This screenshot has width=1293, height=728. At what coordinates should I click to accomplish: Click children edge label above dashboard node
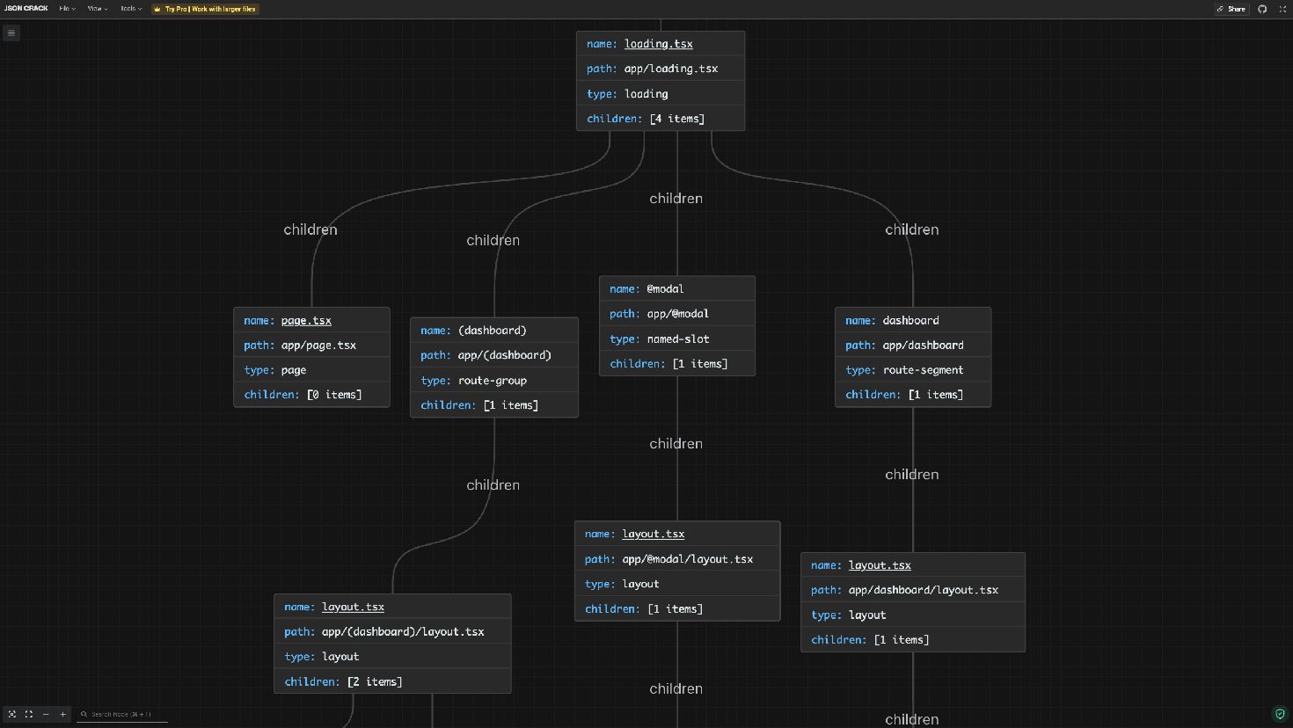[x=912, y=229]
